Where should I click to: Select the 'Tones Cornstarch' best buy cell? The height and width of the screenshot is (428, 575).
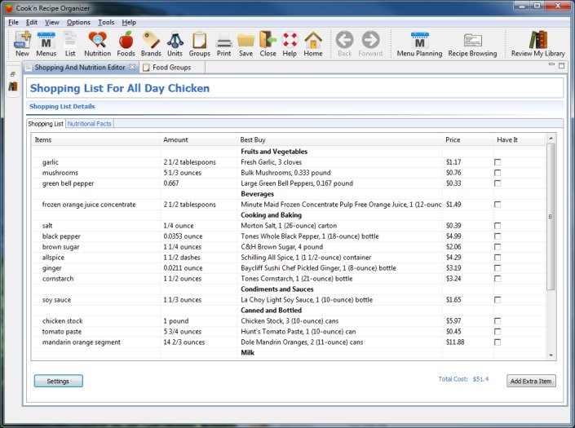(339, 279)
